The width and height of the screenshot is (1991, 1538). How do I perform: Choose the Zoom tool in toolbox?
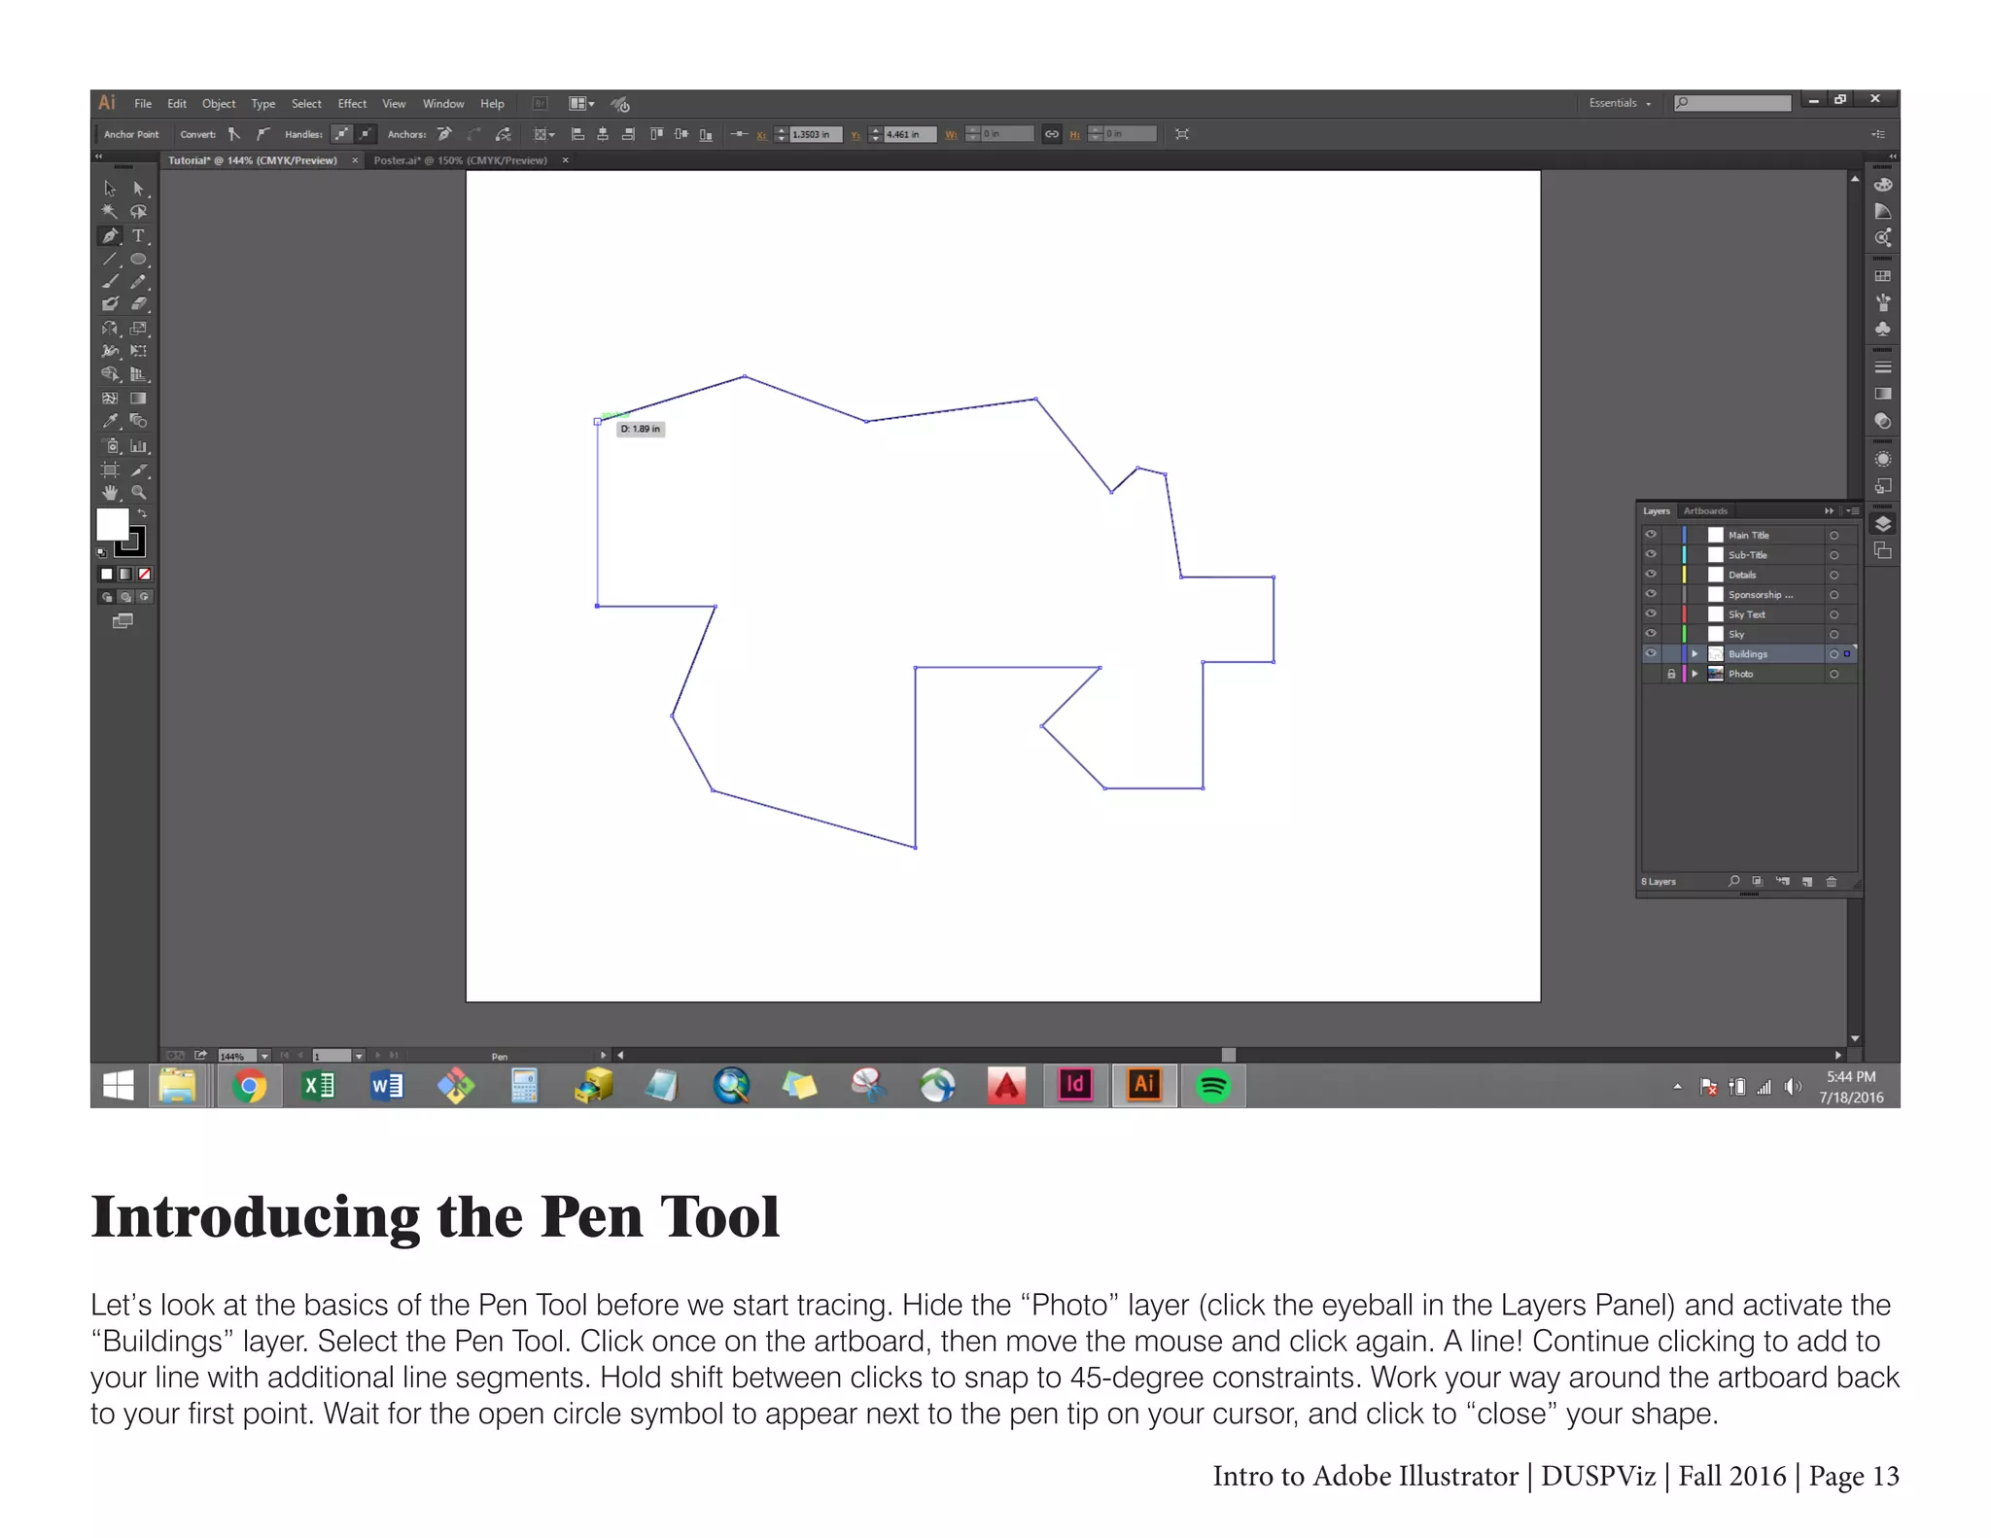[138, 493]
